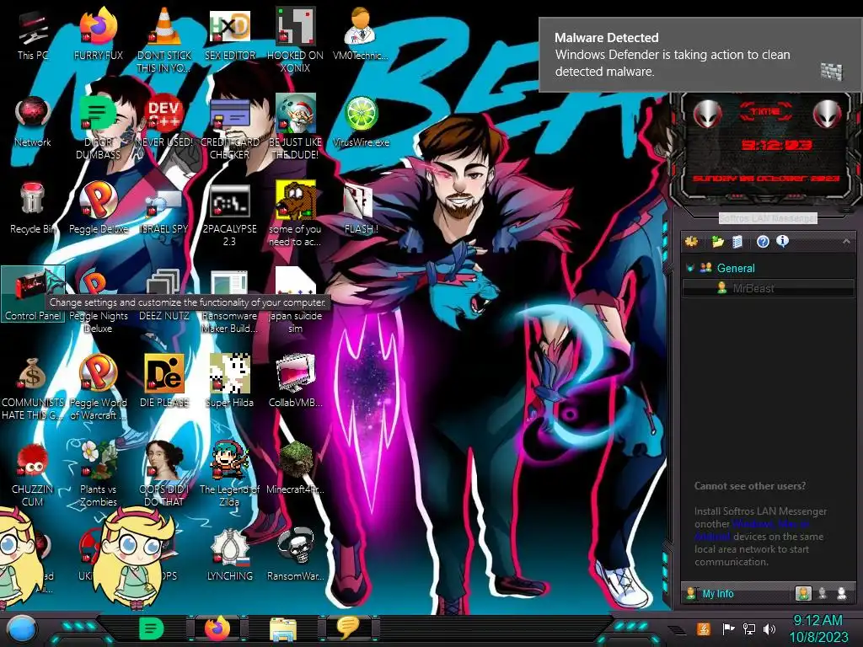
Task: Open This PC desktop icon
Action: [x=33, y=35]
